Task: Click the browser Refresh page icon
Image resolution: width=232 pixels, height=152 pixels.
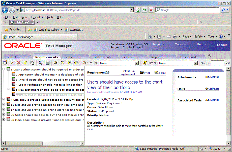Action: [x=144, y=10]
